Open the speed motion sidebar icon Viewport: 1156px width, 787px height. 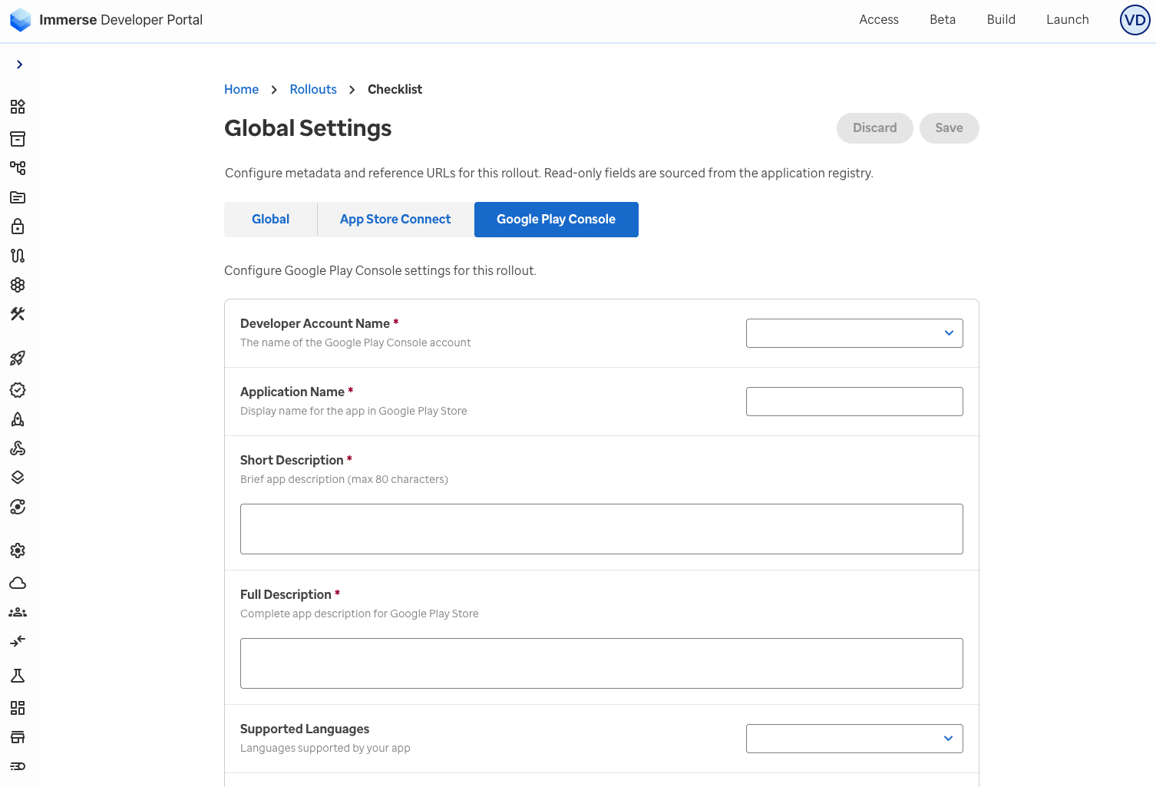click(18, 766)
